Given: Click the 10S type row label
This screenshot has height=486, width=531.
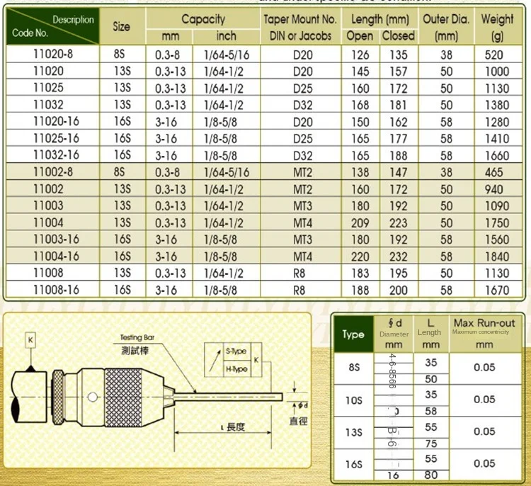Looking at the screenshot, I should [x=354, y=400].
